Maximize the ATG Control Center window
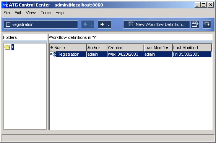Viewport: 216px width, 143px height. pyautogui.click(x=204, y=5)
